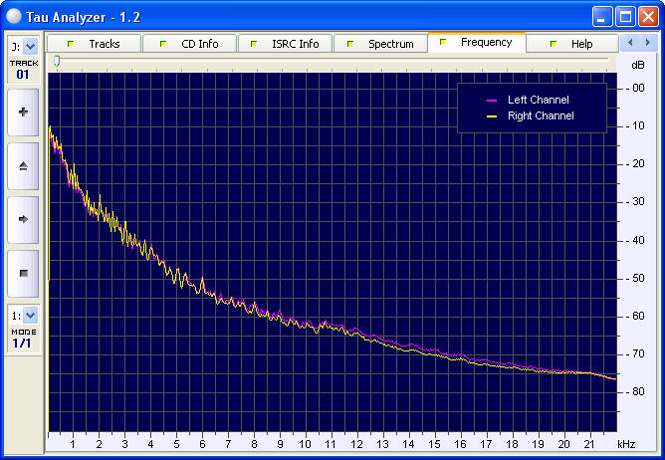Expand the mode selector dropdown

[x=29, y=316]
